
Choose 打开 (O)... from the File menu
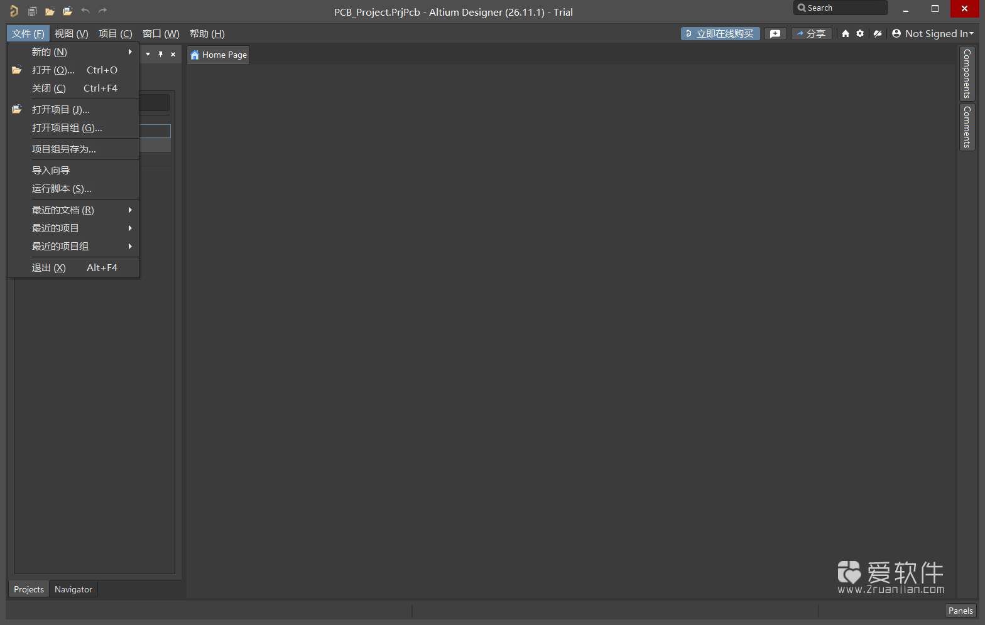(x=73, y=70)
